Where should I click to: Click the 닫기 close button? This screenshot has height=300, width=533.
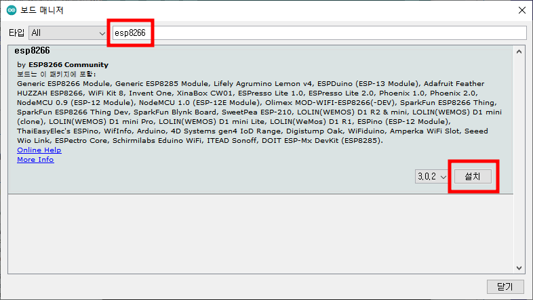(x=505, y=286)
